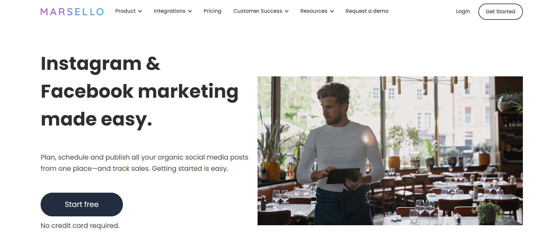Click the Resources chevron icon
The image size is (557, 235).
(x=332, y=11)
